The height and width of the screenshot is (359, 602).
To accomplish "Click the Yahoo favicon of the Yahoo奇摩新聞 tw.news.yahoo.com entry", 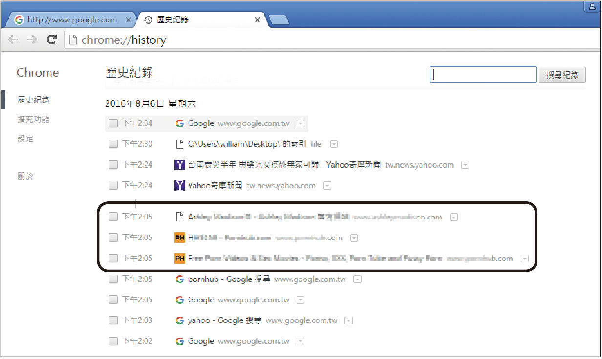I will 180,185.
